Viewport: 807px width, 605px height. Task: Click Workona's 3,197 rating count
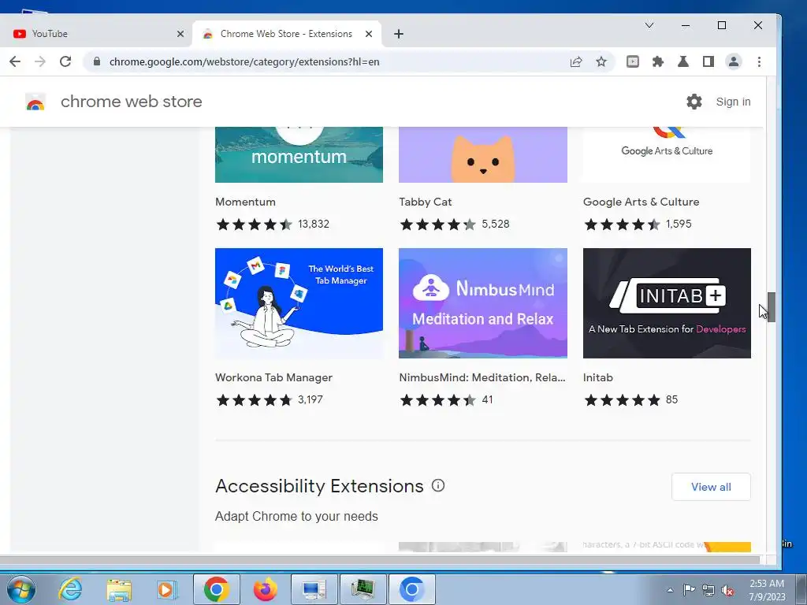click(x=311, y=399)
